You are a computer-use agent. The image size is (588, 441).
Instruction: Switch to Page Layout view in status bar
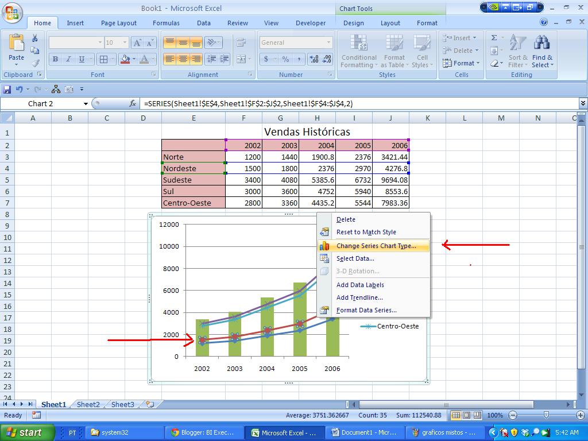pyautogui.click(x=466, y=415)
